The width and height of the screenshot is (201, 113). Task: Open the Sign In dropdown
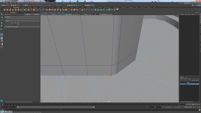[90, 5]
